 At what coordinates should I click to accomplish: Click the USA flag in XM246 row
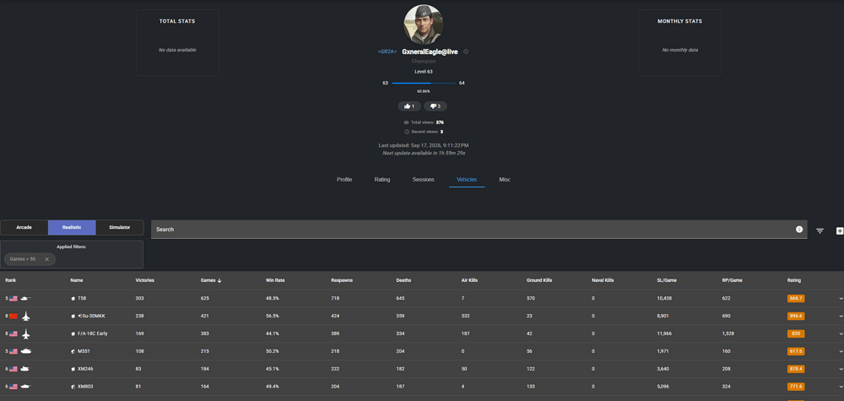point(14,369)
